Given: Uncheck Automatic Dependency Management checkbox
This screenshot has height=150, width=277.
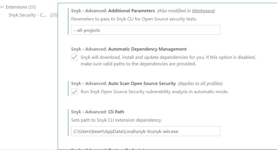Looking at the screenshot, I should 74,57.
